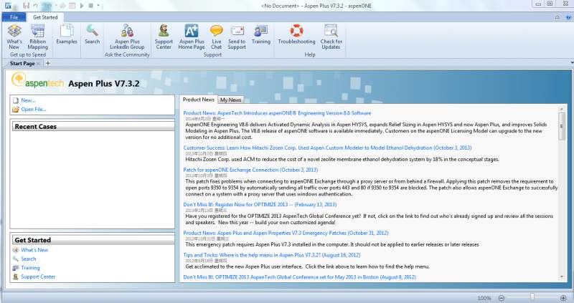574x303 pixels.
Task: Click the help question mark icon
Action: point(569,17)
